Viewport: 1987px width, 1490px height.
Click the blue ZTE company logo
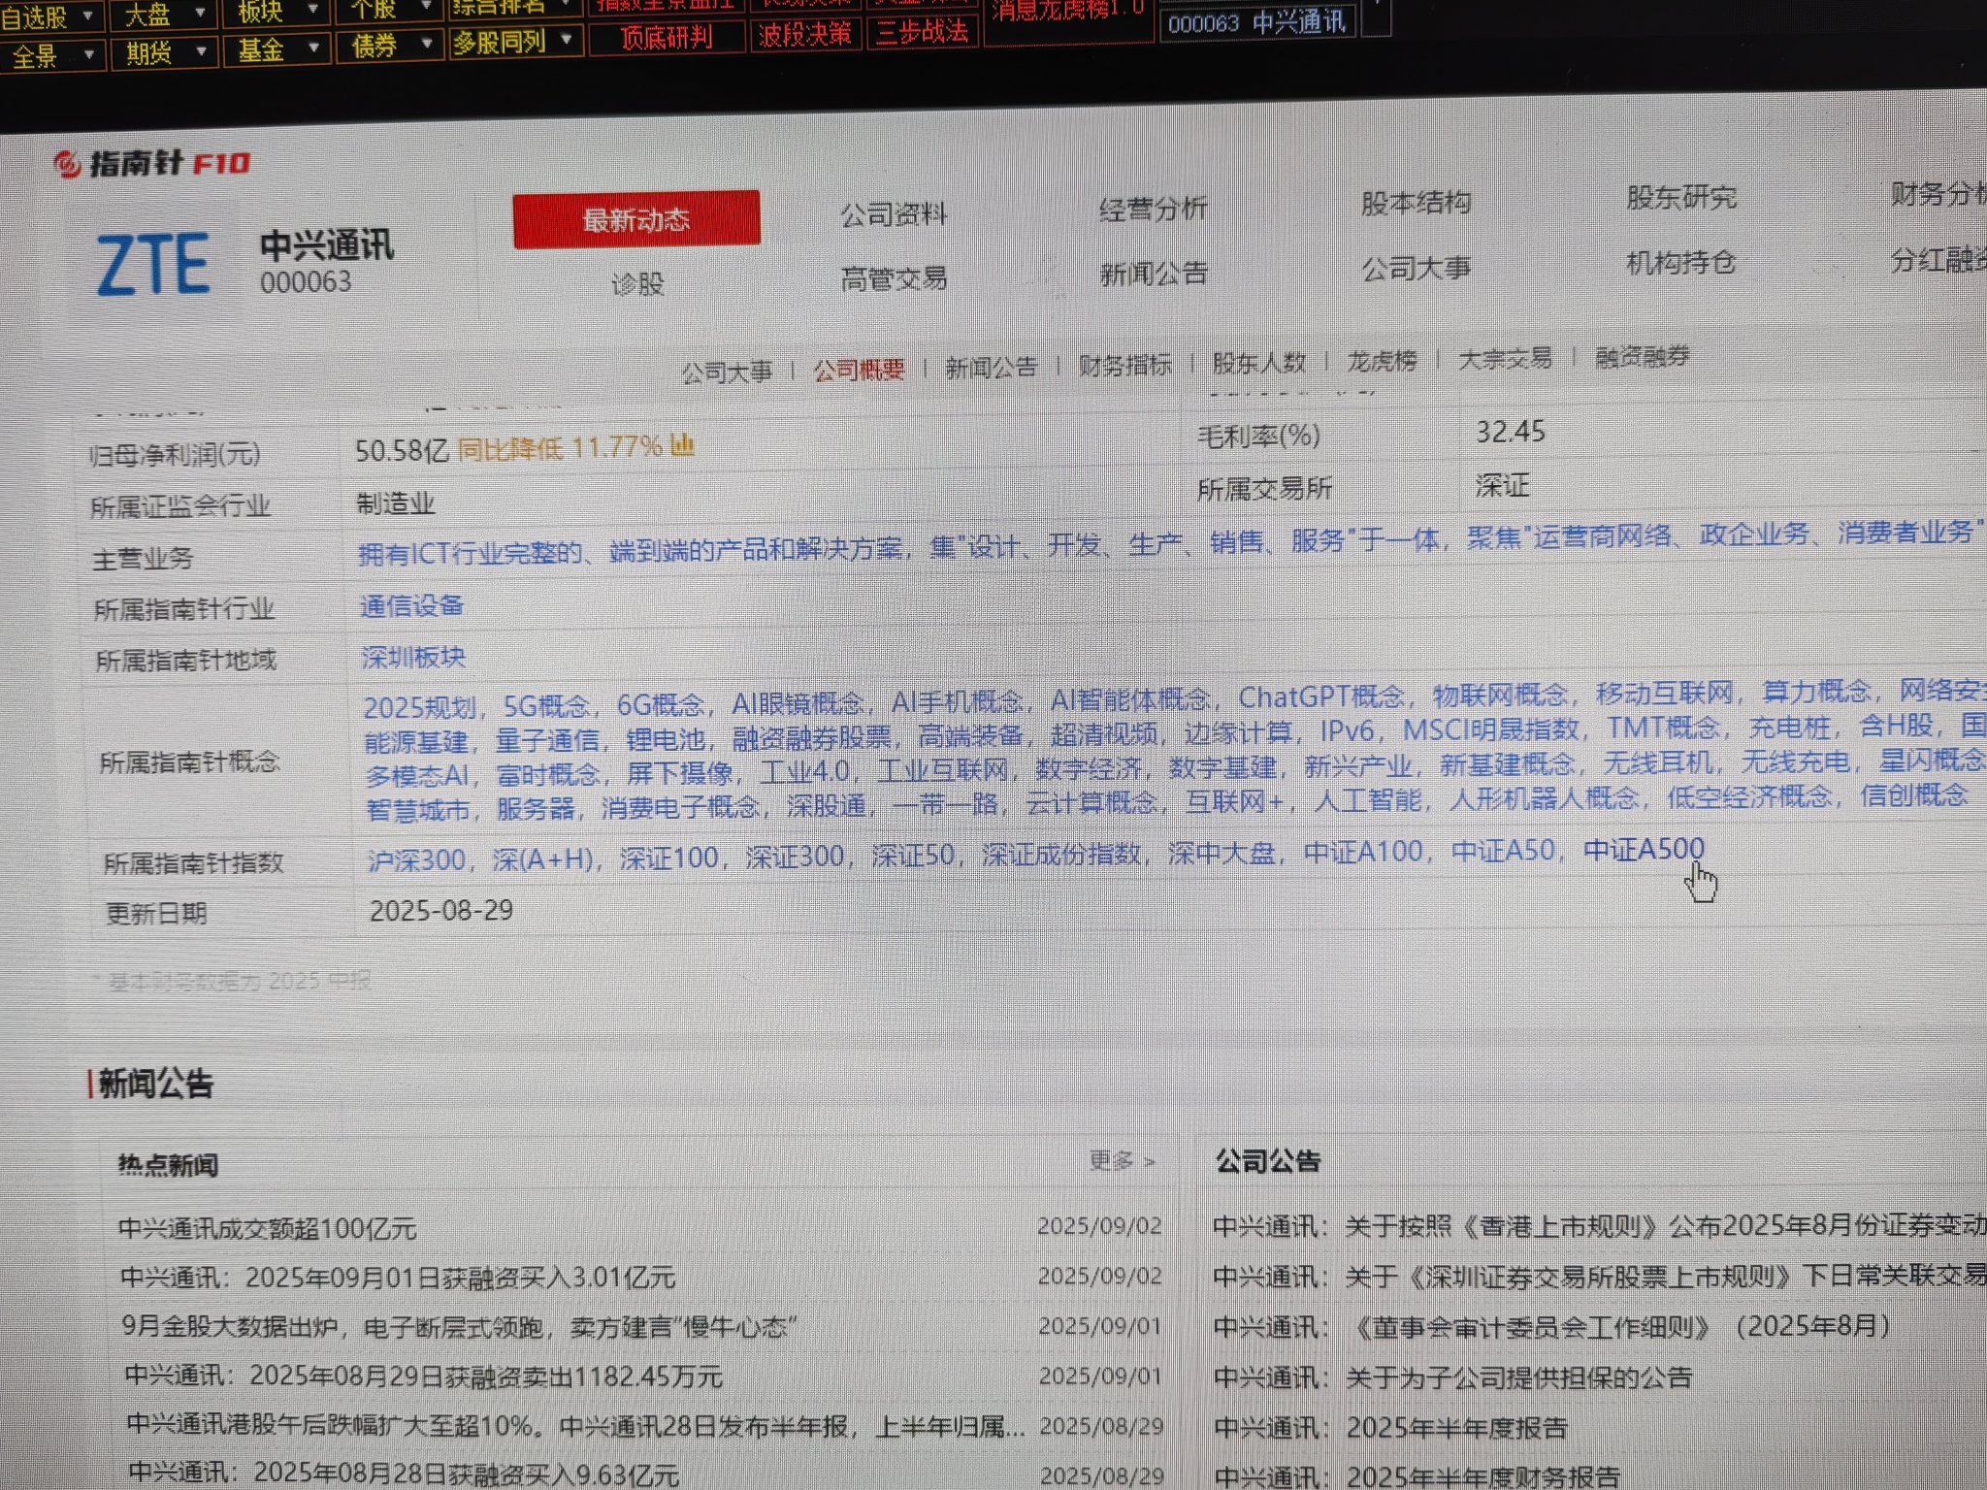[153, 264]
